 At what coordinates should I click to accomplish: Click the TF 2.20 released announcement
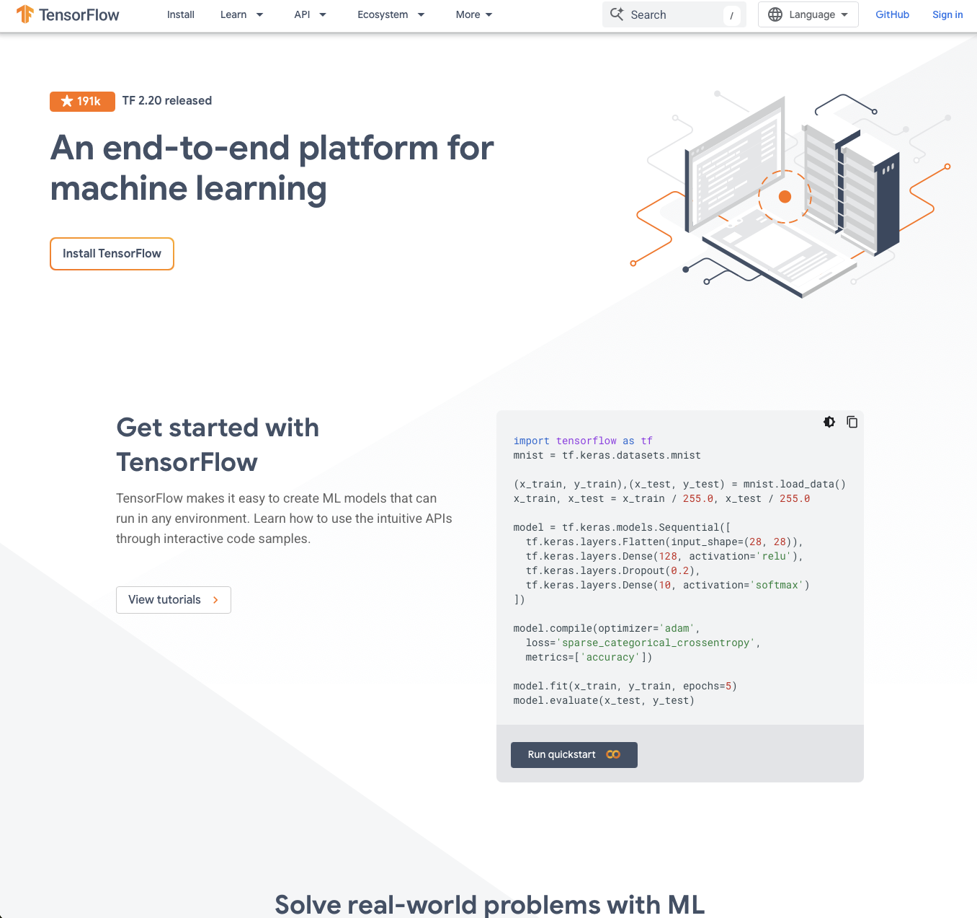[x=167, y=101]
